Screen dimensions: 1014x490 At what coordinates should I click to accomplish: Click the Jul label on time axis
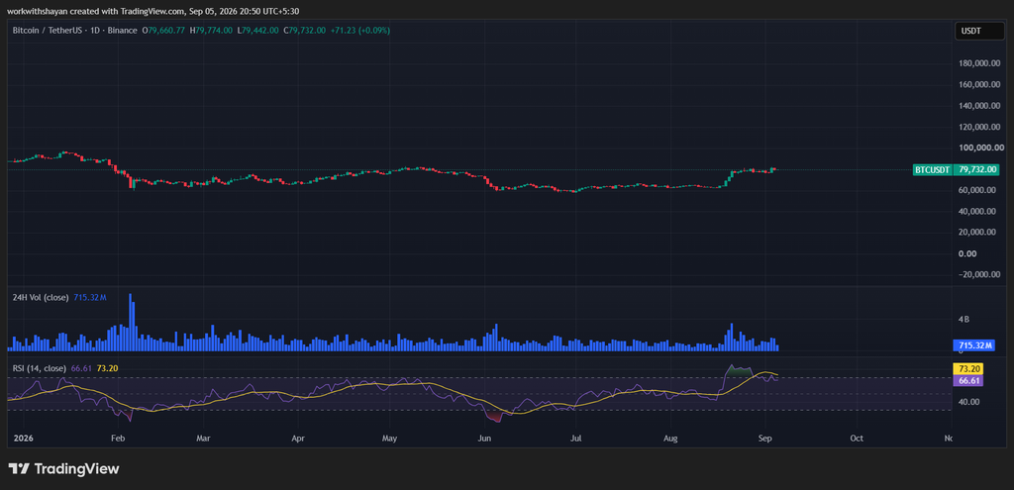(575, 439)
